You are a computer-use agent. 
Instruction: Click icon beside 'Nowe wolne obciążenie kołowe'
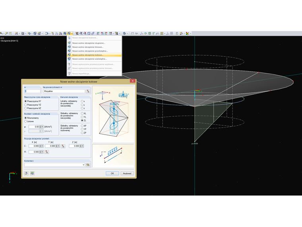pos(69,55)
